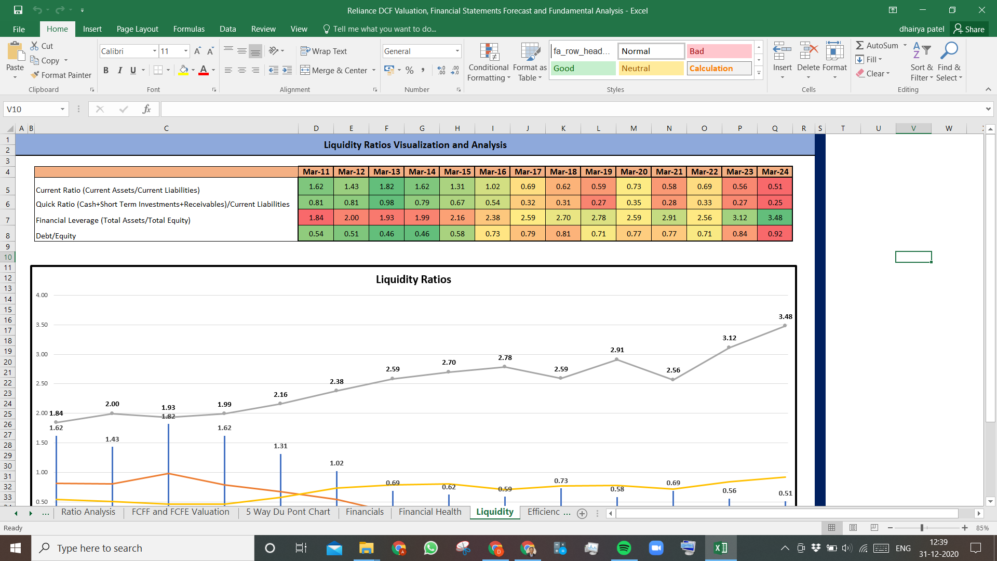Switch to 5 Way Du Pont Chart sheet

(x=288, y=512)
